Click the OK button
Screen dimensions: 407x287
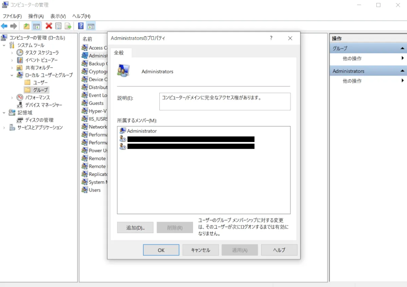pos(161,250)
